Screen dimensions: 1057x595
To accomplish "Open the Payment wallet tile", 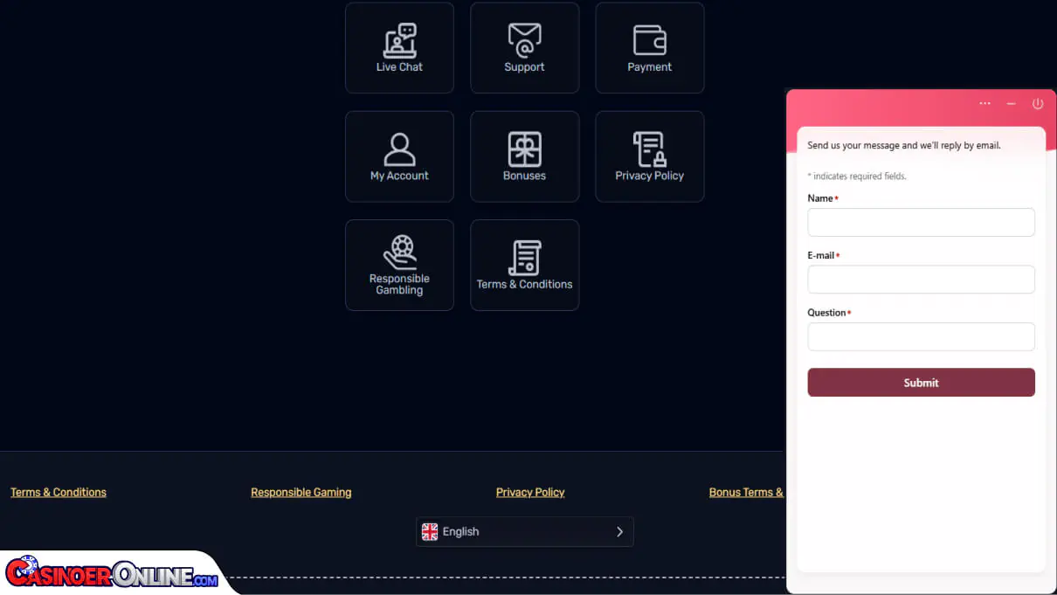I will [x=649, y=48].
